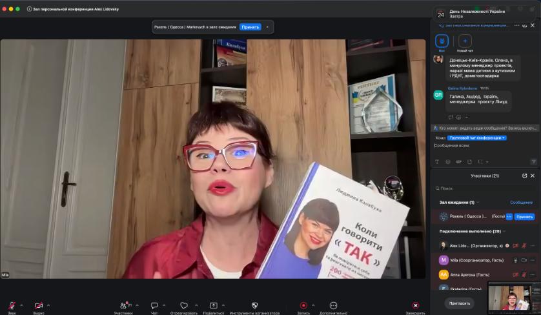The image size is (541, 315).
Task: Open Инструменты организатора shield icon
Action: [254, 305]
